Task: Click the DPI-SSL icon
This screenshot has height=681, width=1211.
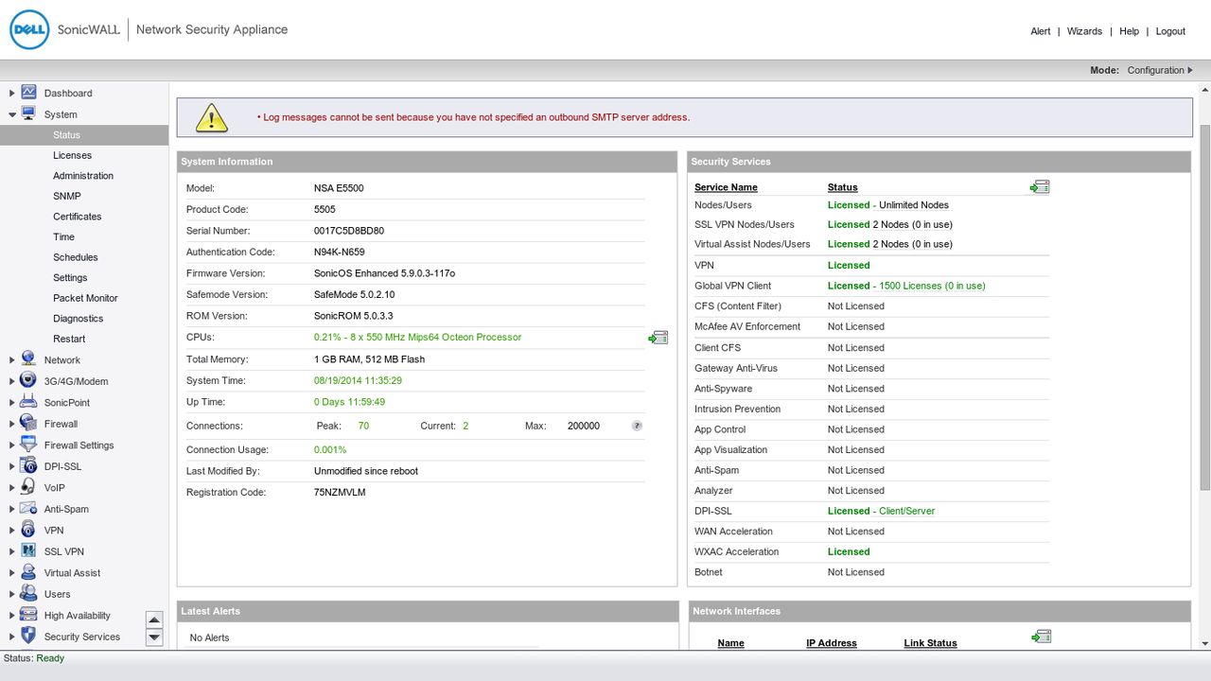Action: click(28, 466)
